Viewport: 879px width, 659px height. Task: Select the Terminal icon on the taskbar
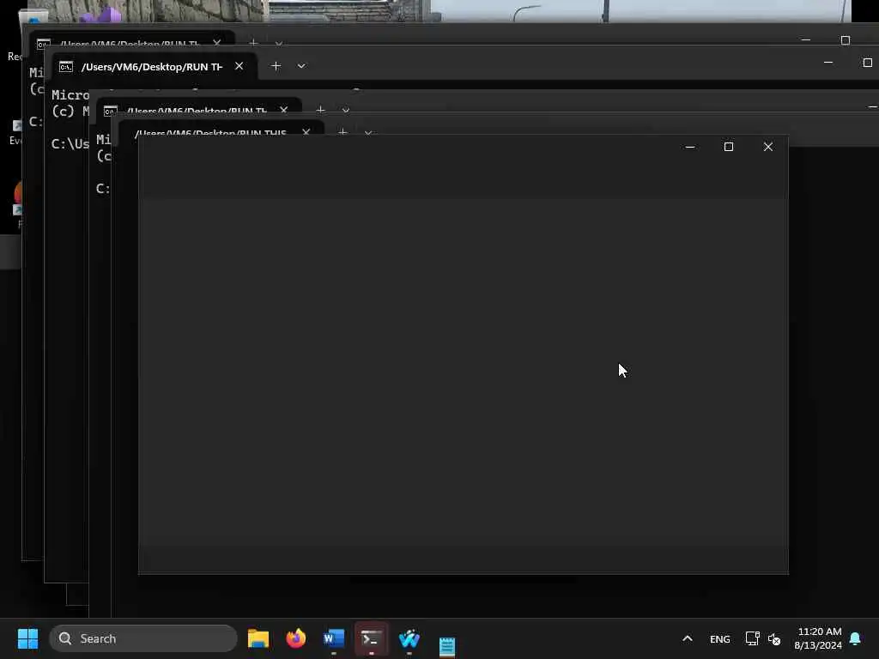pos(371,638)
